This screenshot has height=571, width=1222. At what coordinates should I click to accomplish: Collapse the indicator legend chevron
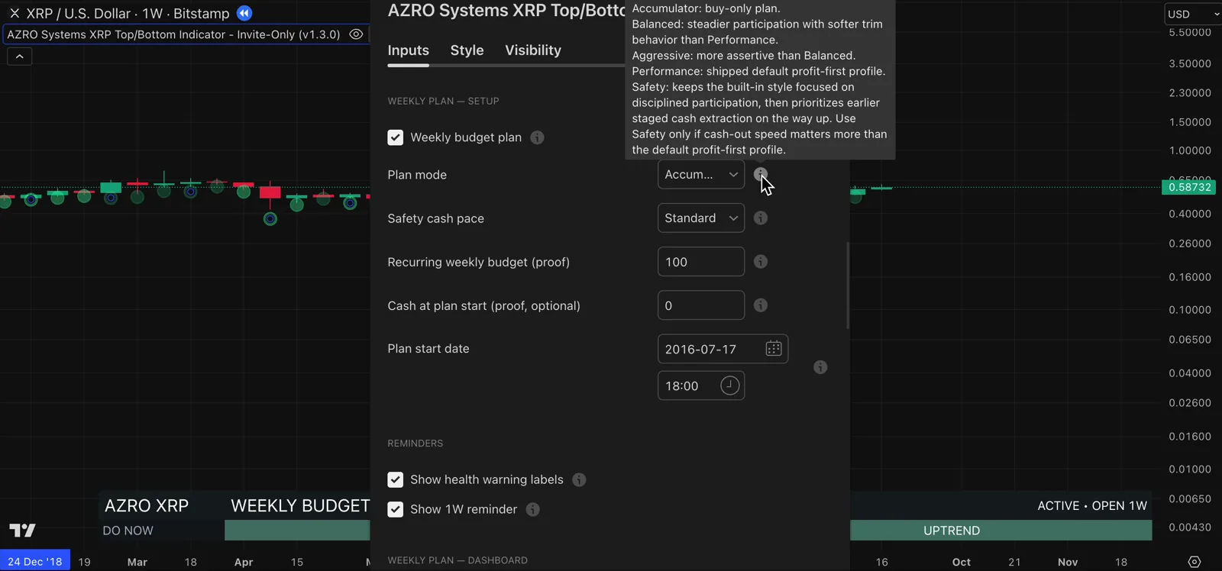(x=20, y=56)
